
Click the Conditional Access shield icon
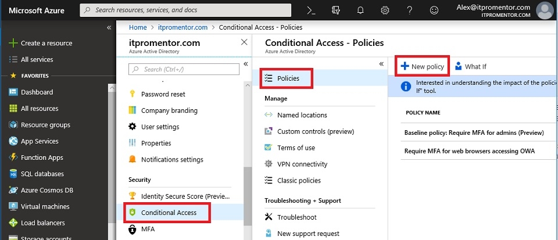point(133,213)
